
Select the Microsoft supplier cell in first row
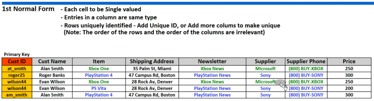pos(265,69)
